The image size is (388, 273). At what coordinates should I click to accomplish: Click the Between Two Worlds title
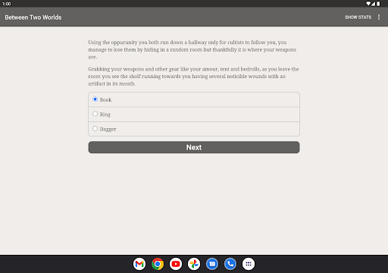point(33,17)
